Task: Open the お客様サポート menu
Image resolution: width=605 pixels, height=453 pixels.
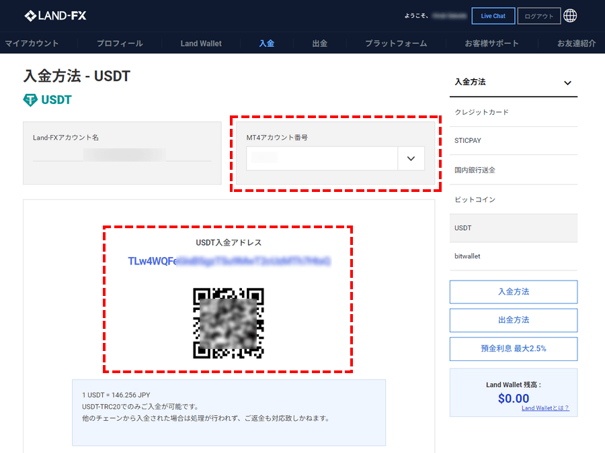Action: tap(491, 43)
